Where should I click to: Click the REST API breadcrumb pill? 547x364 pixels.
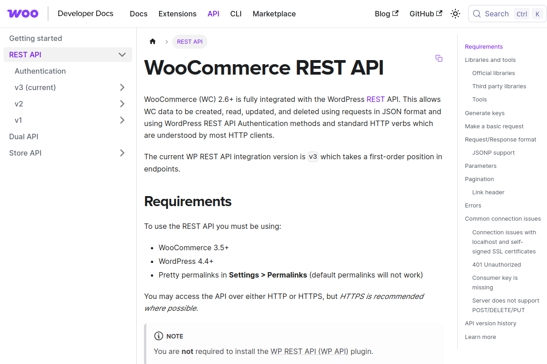point(190,41)
